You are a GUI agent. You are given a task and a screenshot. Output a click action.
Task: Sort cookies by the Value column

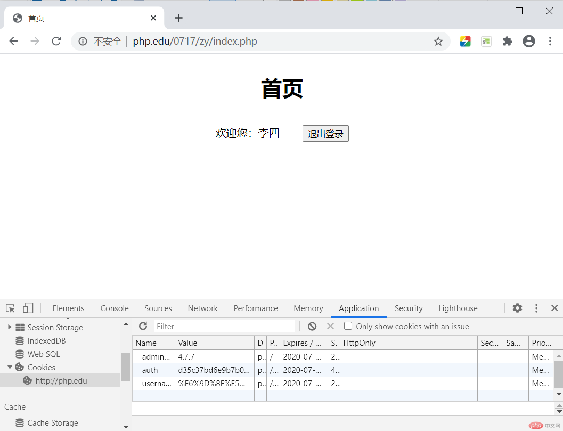pos(214,343)
